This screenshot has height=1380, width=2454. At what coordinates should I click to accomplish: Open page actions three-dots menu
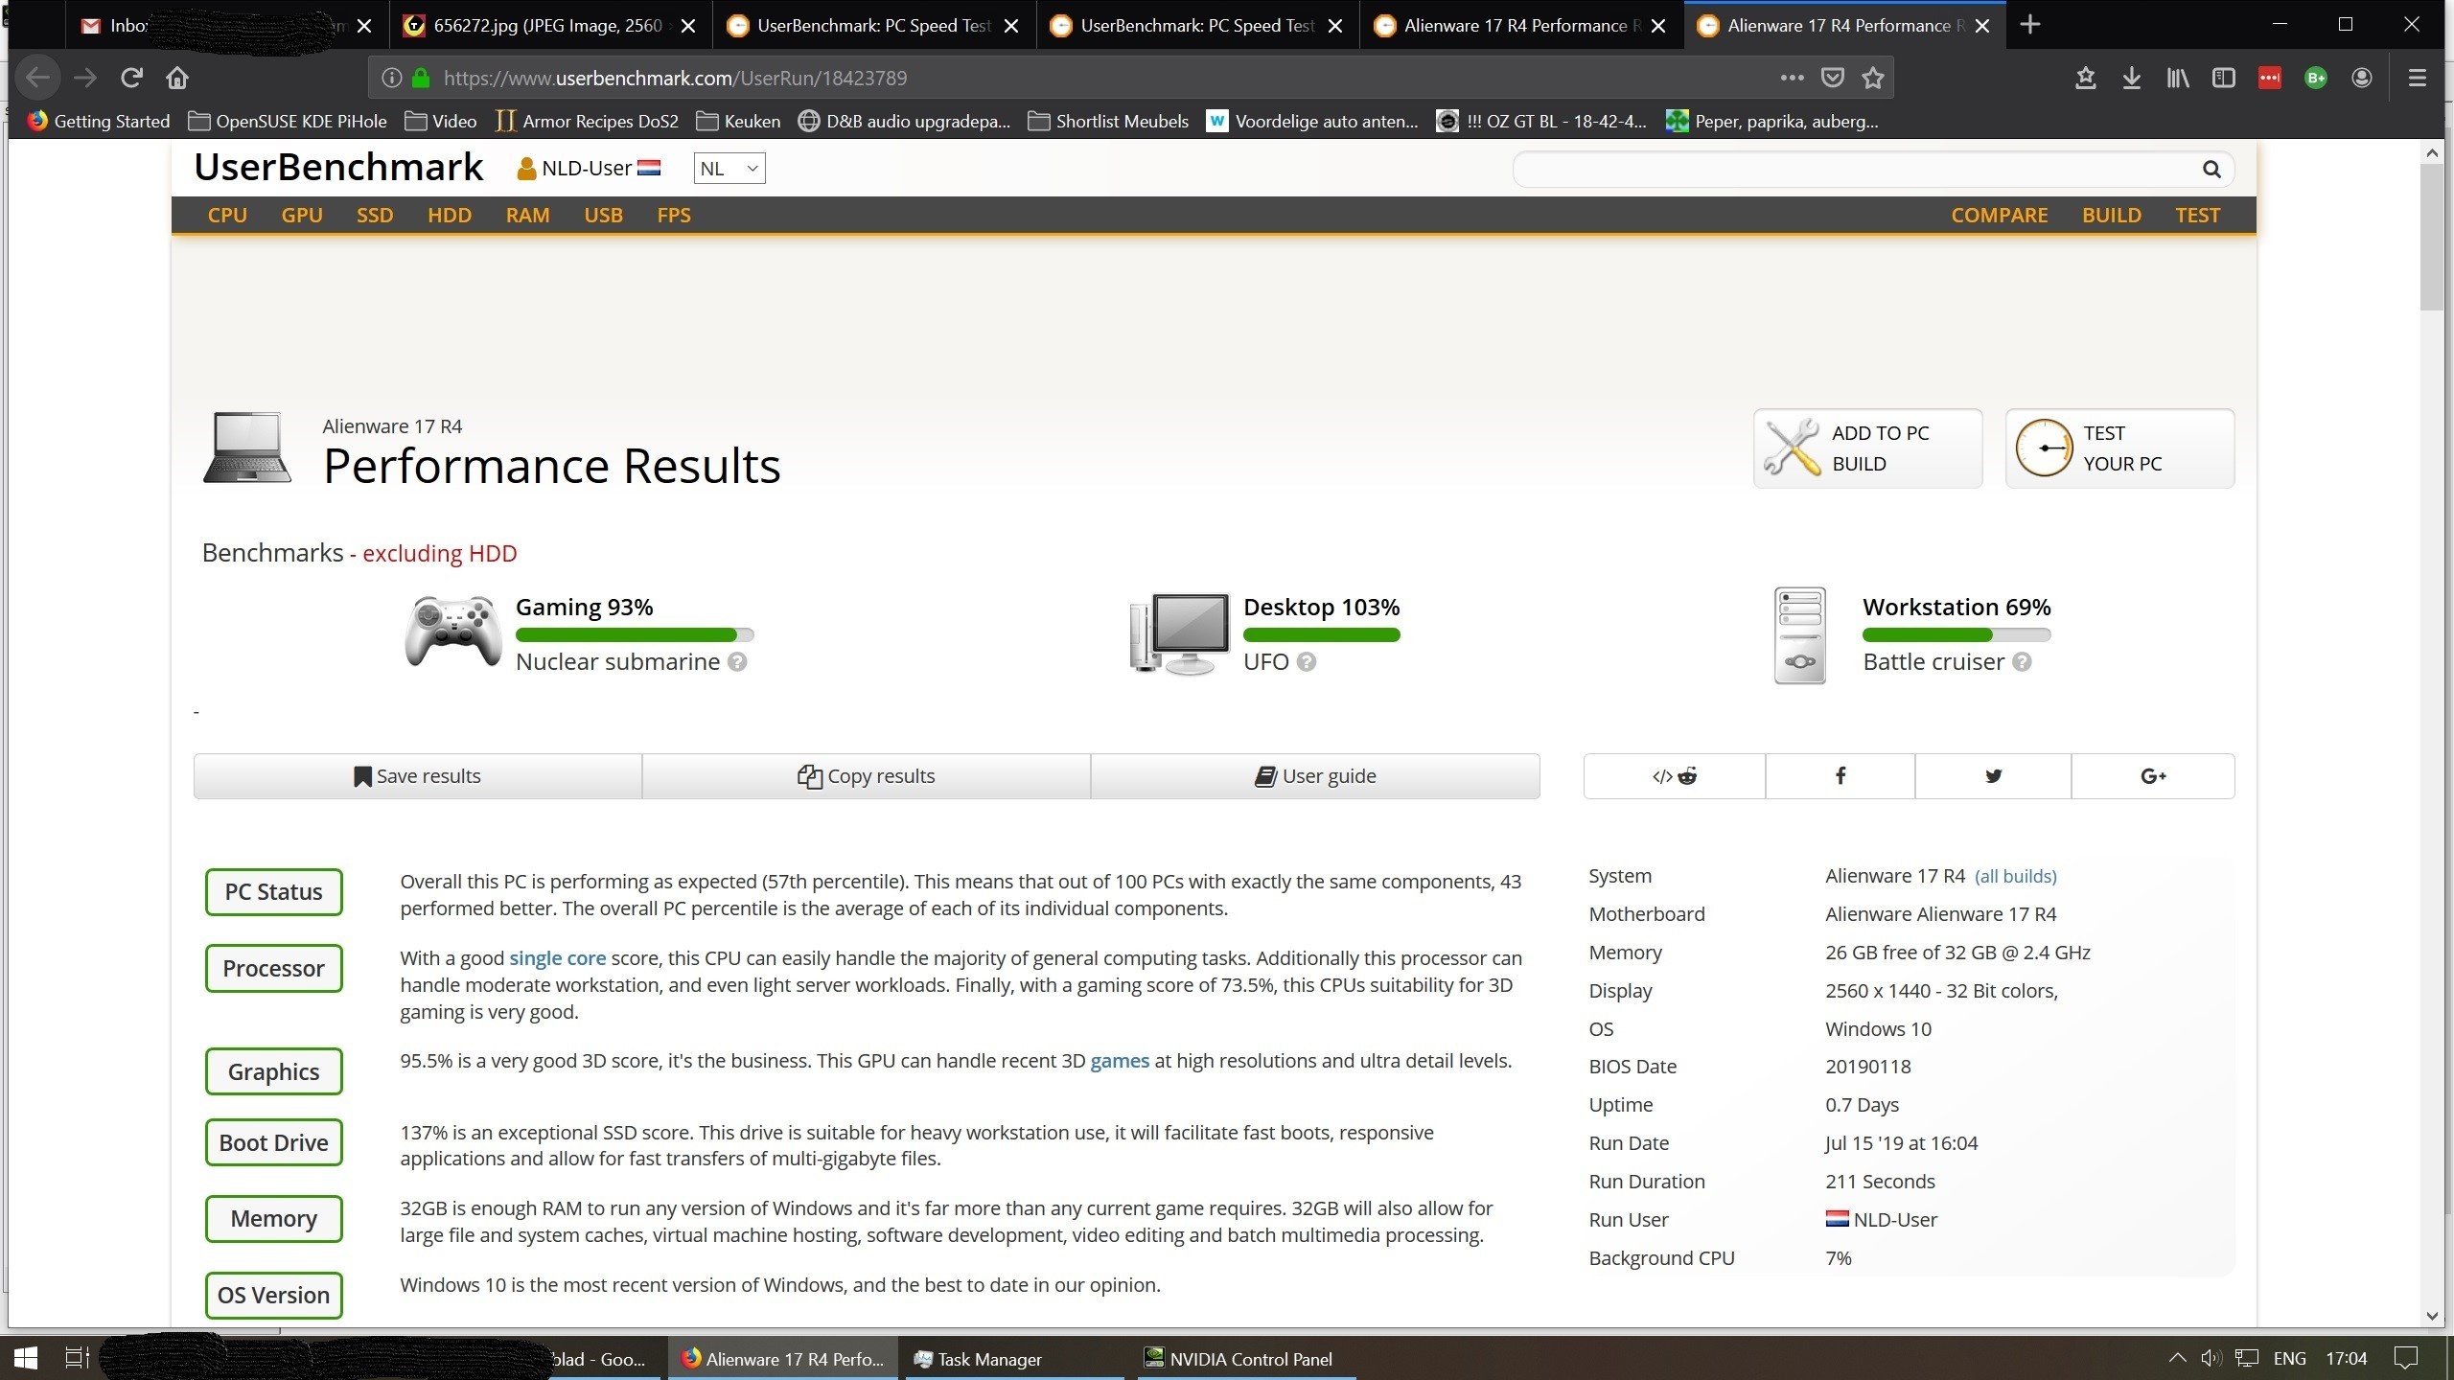[1792, 79]
